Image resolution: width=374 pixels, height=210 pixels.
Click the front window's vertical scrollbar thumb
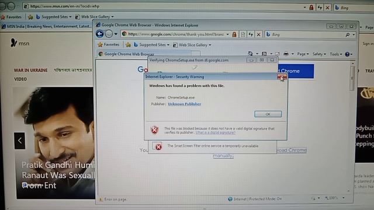coord(352,78)
